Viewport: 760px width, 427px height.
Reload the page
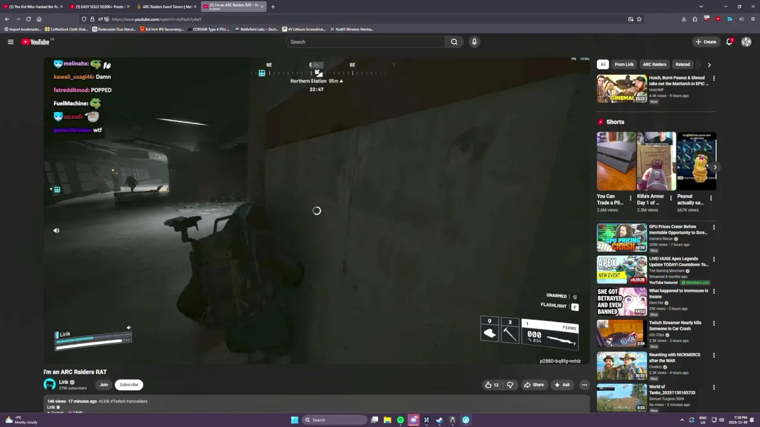coord(28,19)
